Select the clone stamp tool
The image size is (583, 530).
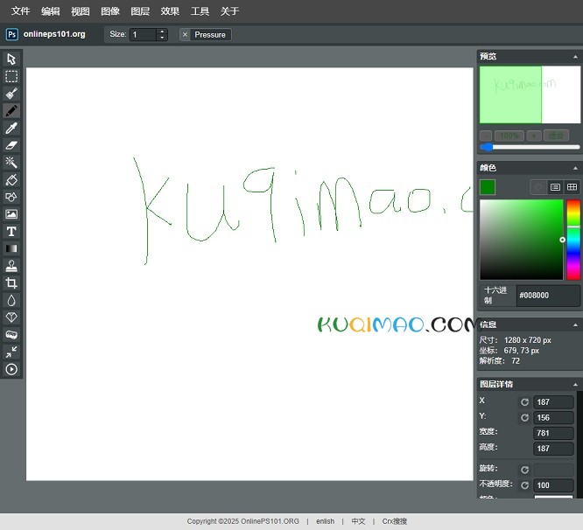pos(11,266)
